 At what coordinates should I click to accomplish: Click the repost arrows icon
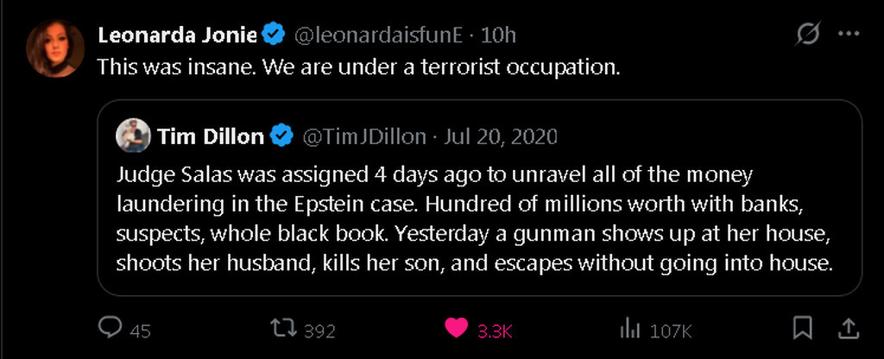[281, 329]
